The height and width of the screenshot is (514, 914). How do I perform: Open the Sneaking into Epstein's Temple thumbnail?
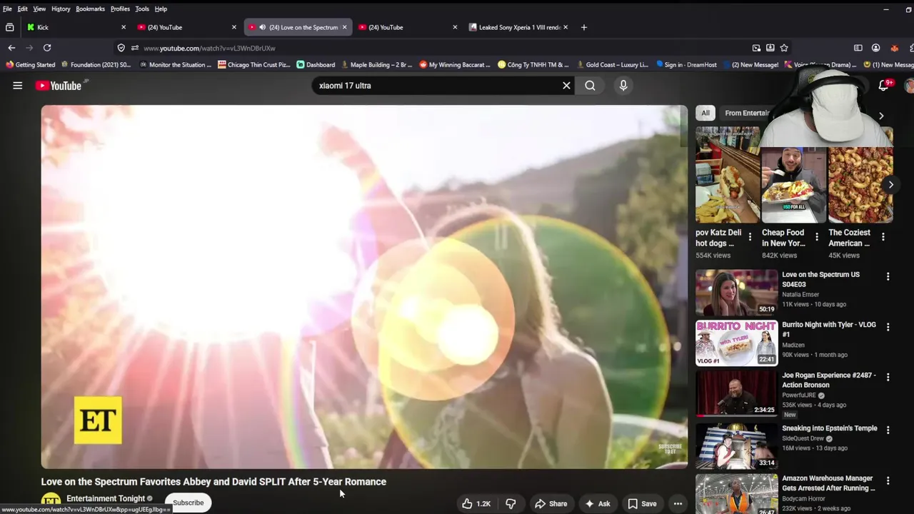click(737, 445)
